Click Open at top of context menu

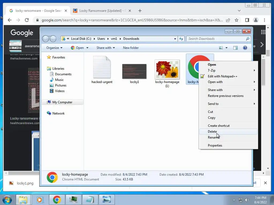pos(228,65)
